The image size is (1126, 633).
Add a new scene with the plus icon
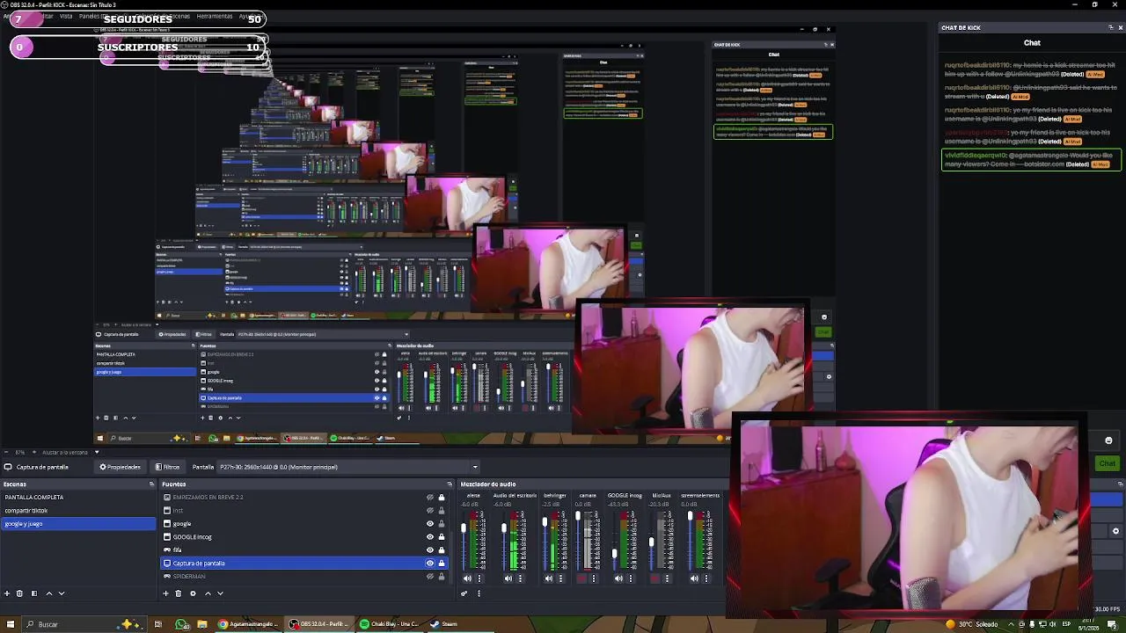coord(7,593)
